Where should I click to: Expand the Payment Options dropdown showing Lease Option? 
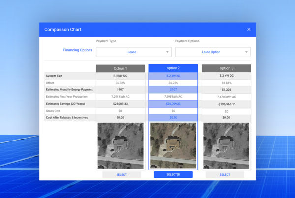point(213,52)
